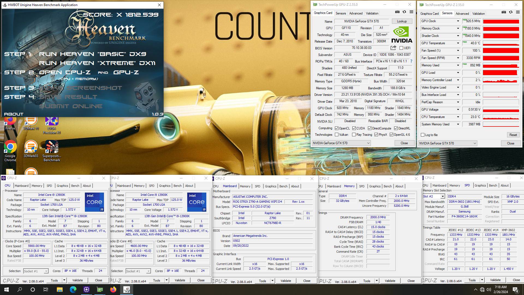This screenshot has width=524, height=295.
Task: Open Graphics tab in CPU-Z SPD window
Action: (x=480, y=185)
